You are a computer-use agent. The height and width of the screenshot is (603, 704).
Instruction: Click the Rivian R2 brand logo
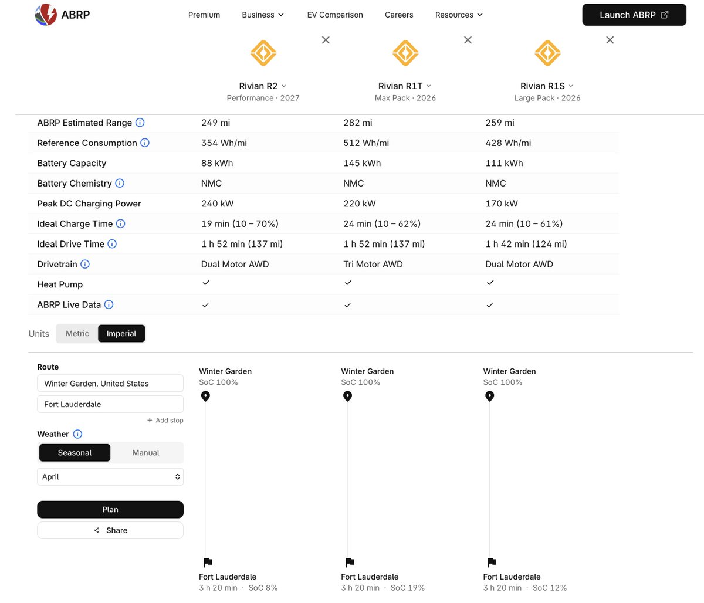click(263, 53)
